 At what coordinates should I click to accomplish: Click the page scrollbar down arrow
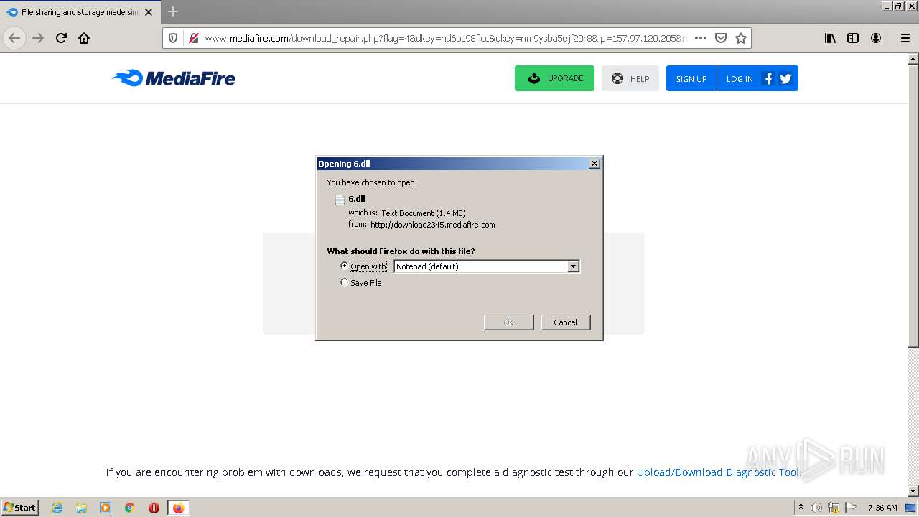(913, 491)
